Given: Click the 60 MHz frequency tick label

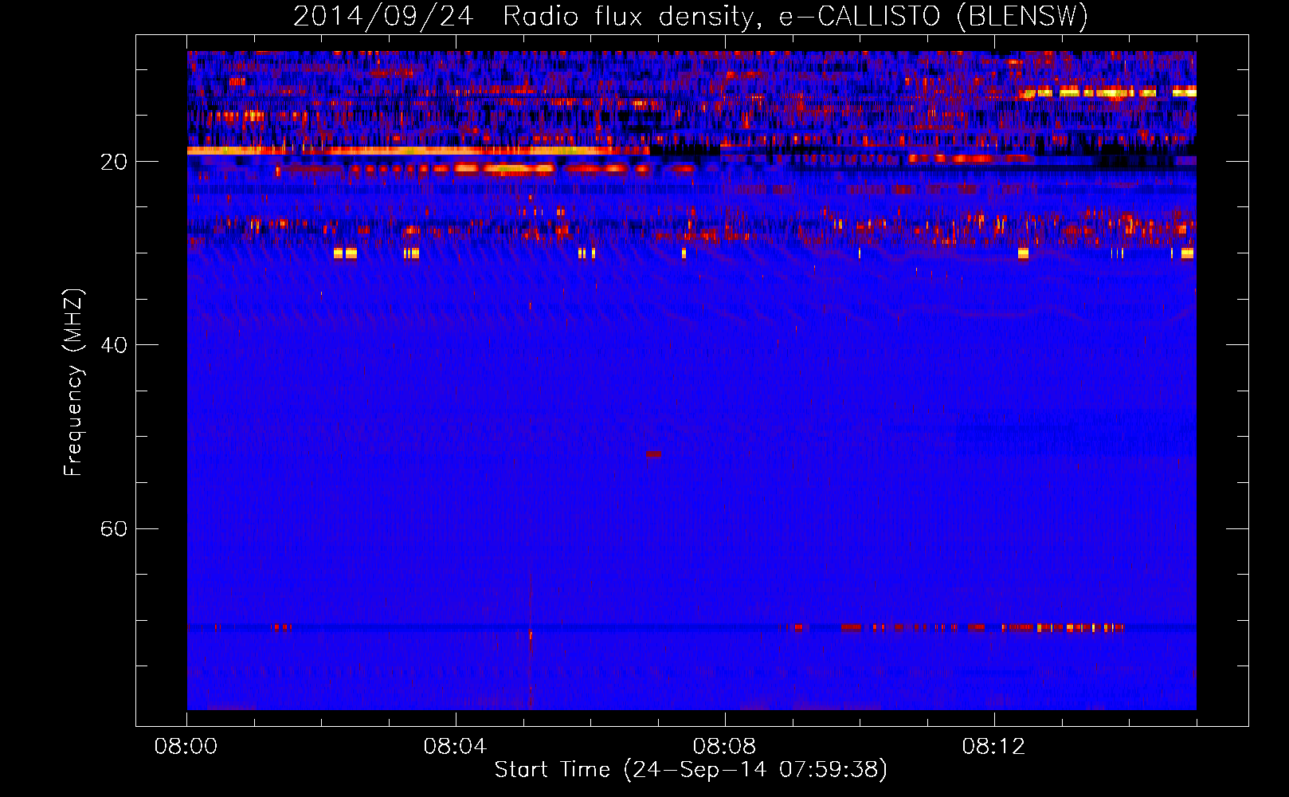Looking at the screenshot, I should (114, 529).
